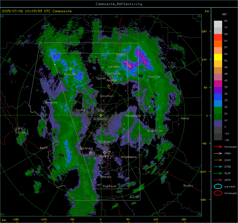
Task: Click the RedDeer city label
Action: point(112,80)
